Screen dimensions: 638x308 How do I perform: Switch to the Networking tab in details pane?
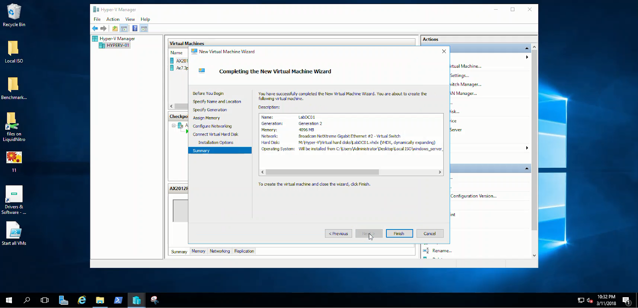point(220,251)
